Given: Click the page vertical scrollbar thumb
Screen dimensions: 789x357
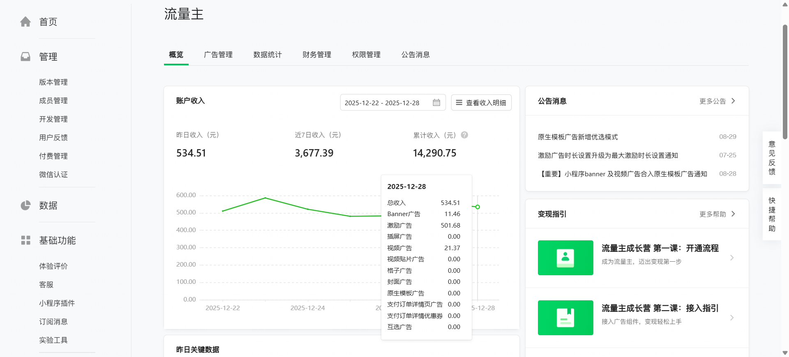Looking at the screenshot, I should pos(785,82).
